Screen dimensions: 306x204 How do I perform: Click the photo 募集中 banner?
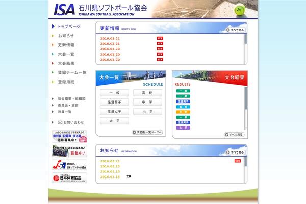pos(69,151)
